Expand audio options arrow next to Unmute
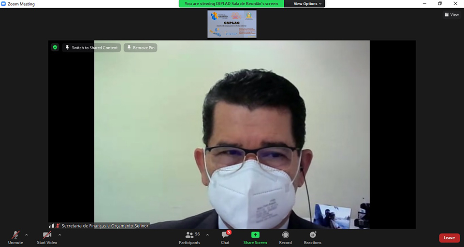Screen dimensions: 464x247 pos(27,235)
